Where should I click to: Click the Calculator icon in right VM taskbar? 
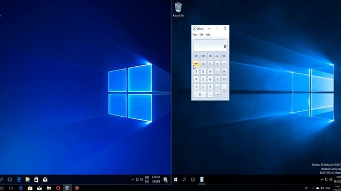pyautogui.click(x=202, y=179)
